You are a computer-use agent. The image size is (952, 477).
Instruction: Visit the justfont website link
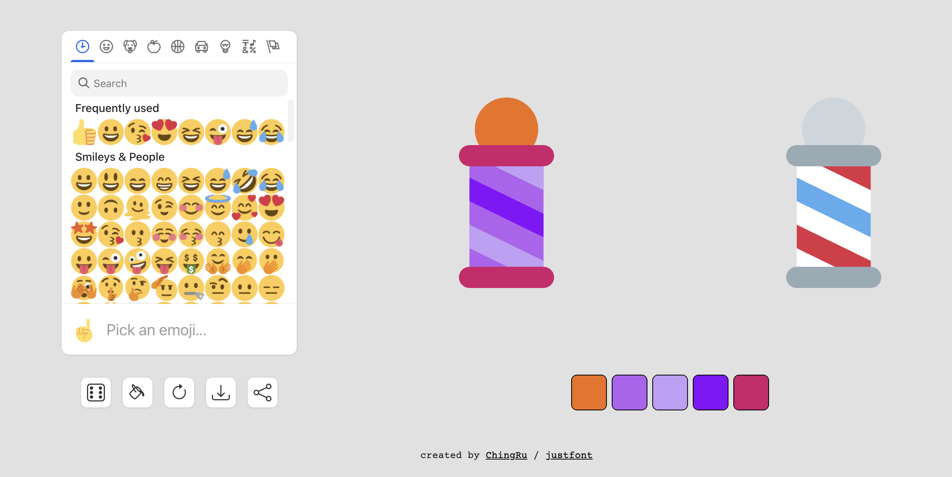[569, 455]
